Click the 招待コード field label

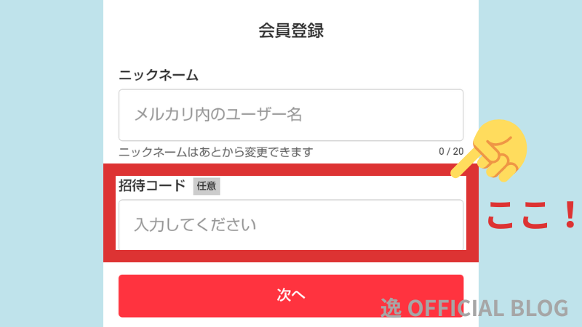pyautogui.click(x=152, y=185)
